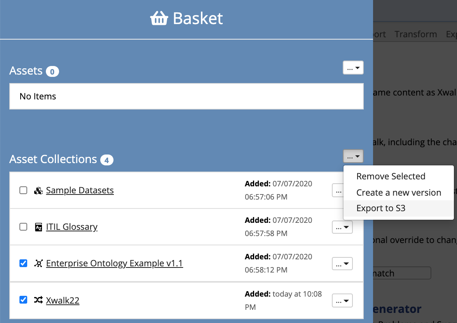Click the glossary icon beside ITIL Glossary

point(38,227)
